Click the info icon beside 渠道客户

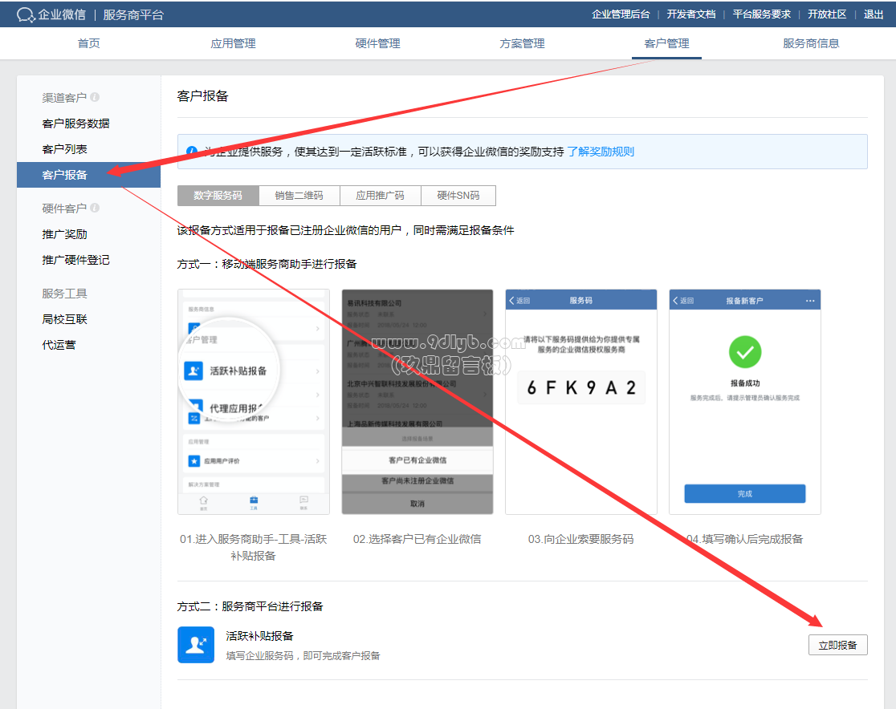[95, 97]
